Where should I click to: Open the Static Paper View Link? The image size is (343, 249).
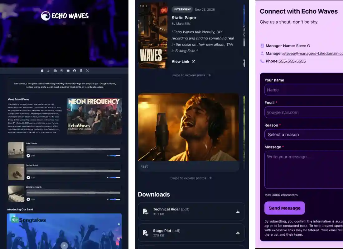coord(183,62)
